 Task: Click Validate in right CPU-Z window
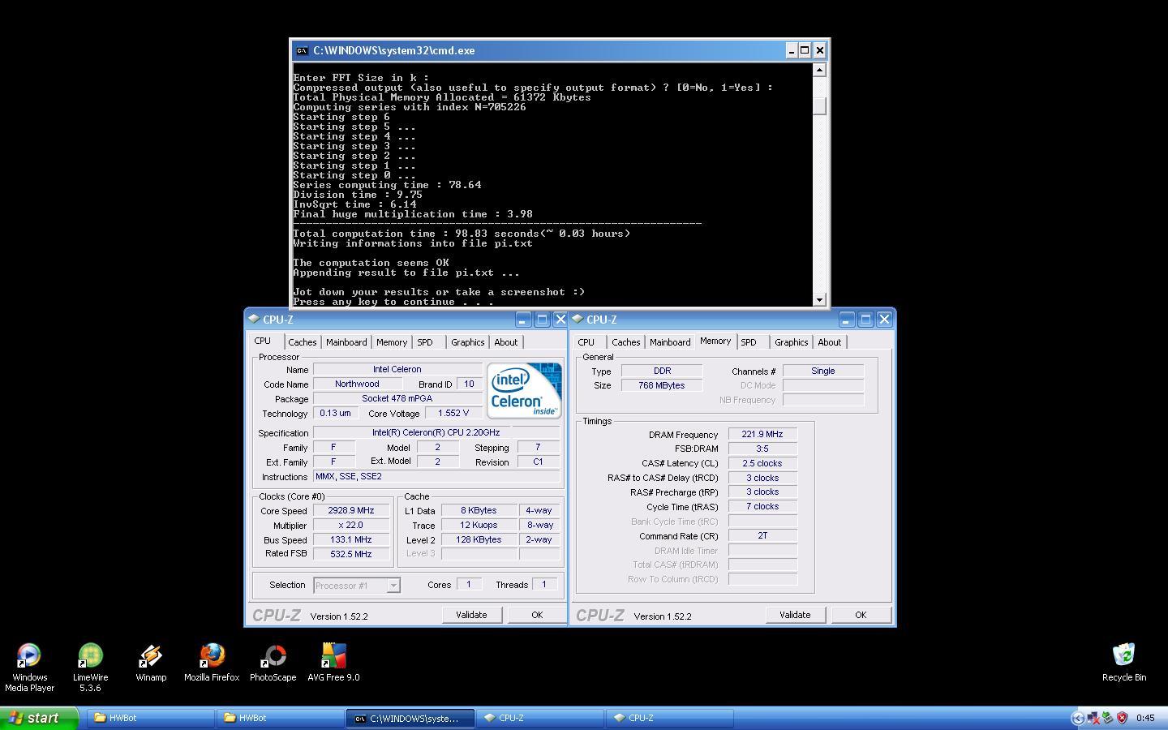(x=795, y=615)
